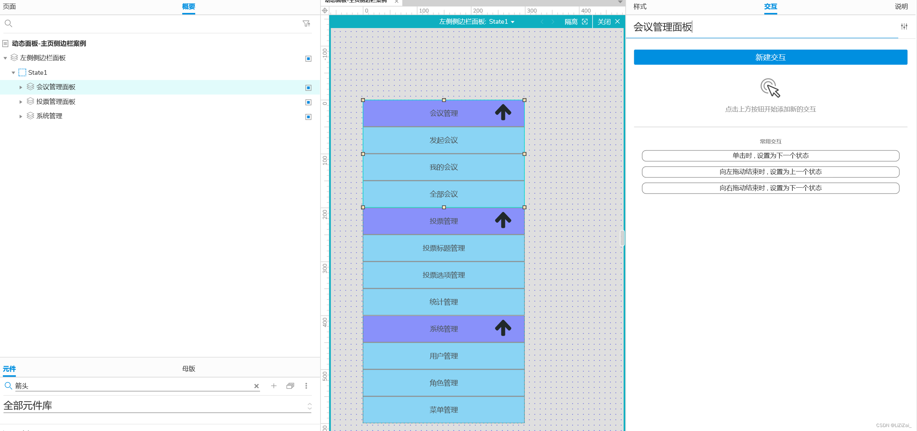
Task: Clear the 箭头 search text
Action: pyautogui.click(x=256, y=386)
